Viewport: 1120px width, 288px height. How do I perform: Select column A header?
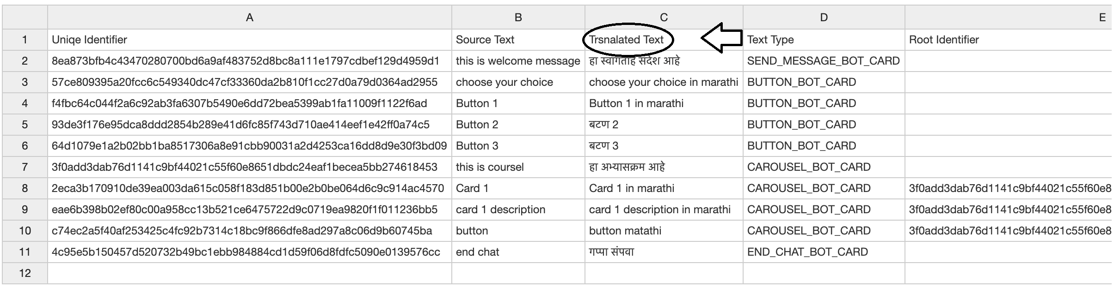(249, 18)
